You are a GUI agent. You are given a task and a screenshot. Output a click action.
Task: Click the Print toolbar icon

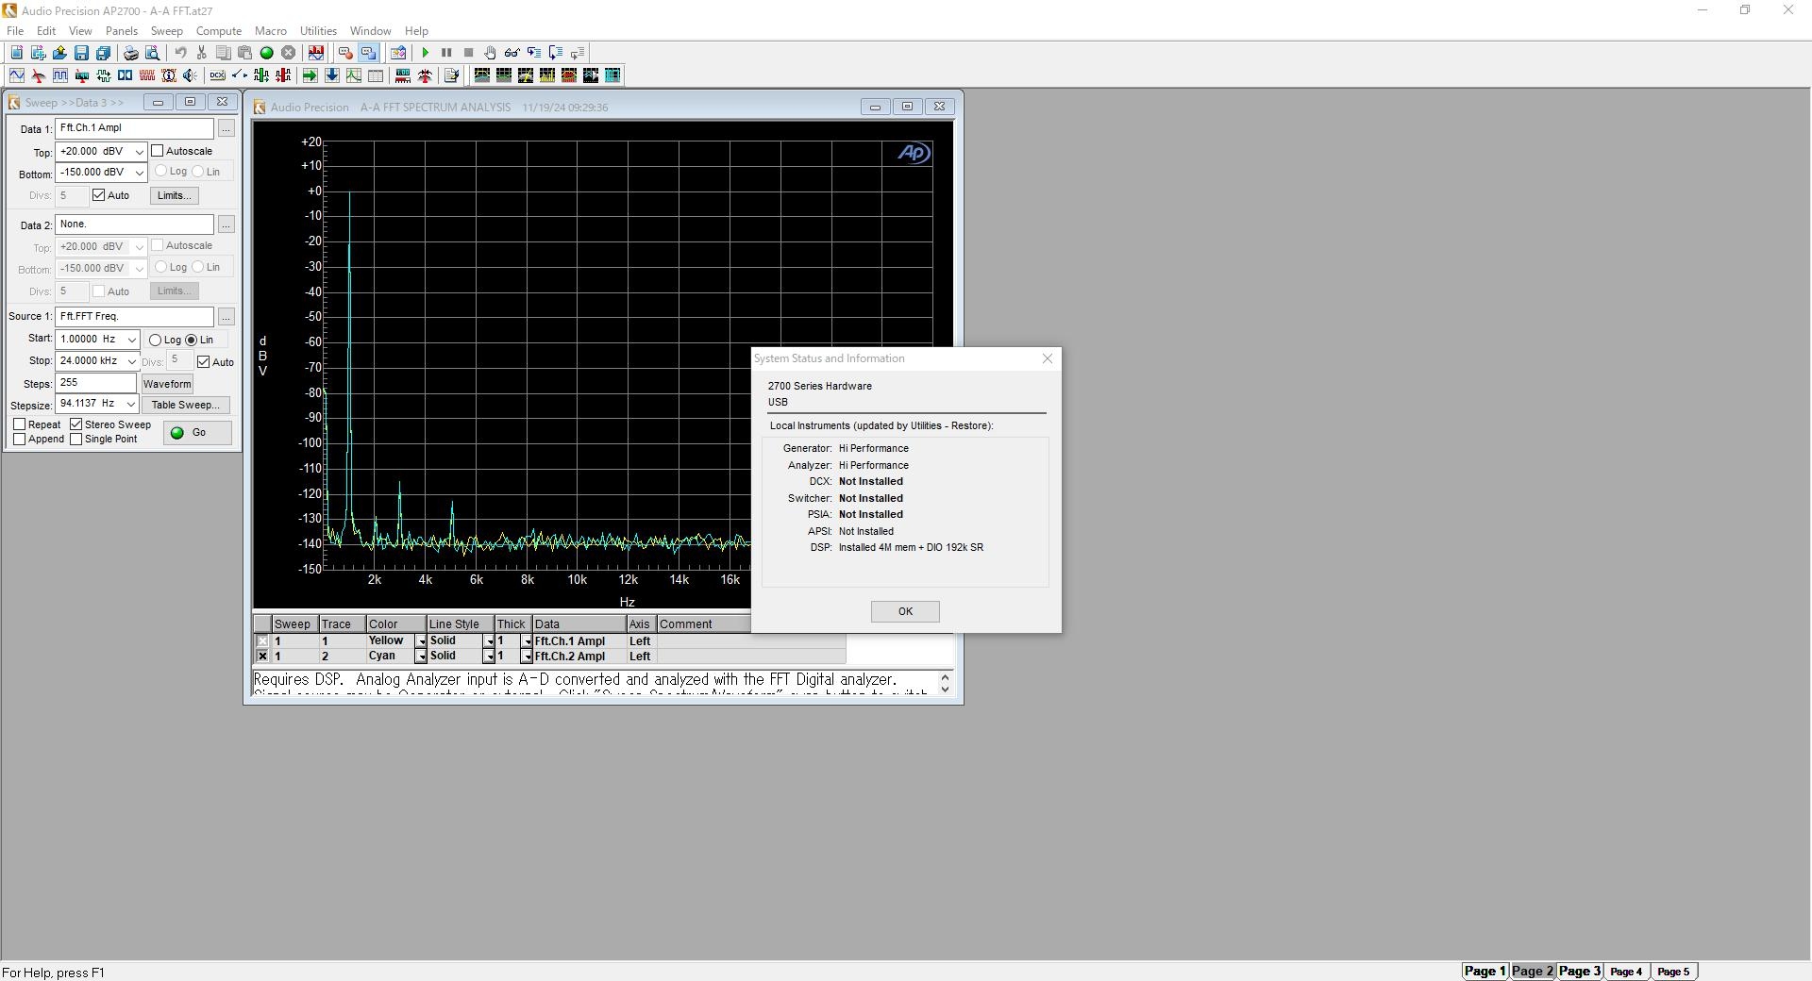tap(130, 53)
